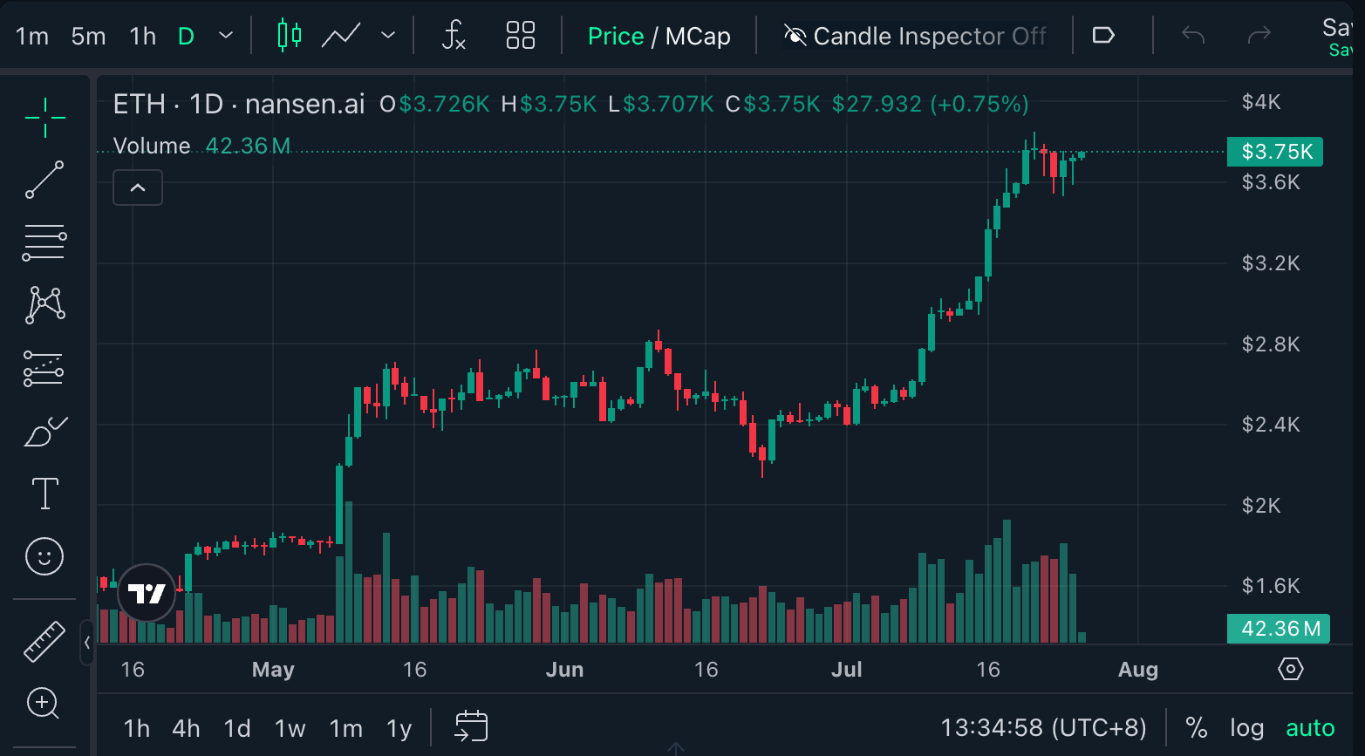1365x756 pixels.
Task: Switch to MCap view
Action: click(x=698, y=36)
